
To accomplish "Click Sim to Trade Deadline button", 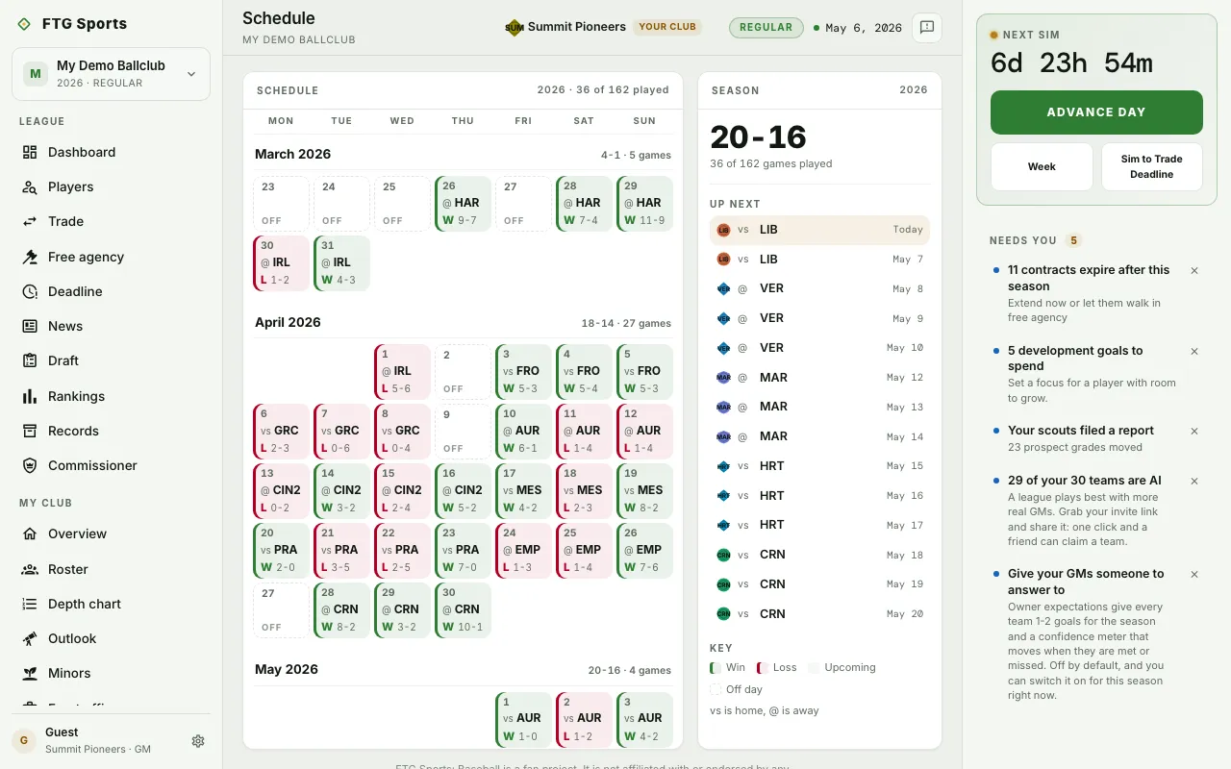I will [1152, 166].
